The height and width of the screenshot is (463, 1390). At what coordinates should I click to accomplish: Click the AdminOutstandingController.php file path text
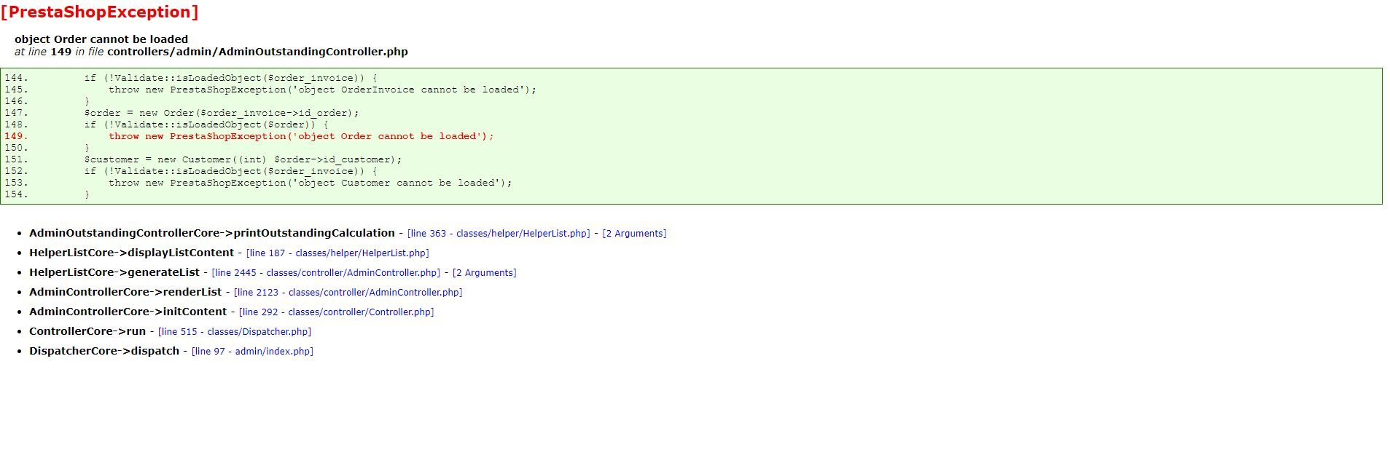(x=257, y=52)
